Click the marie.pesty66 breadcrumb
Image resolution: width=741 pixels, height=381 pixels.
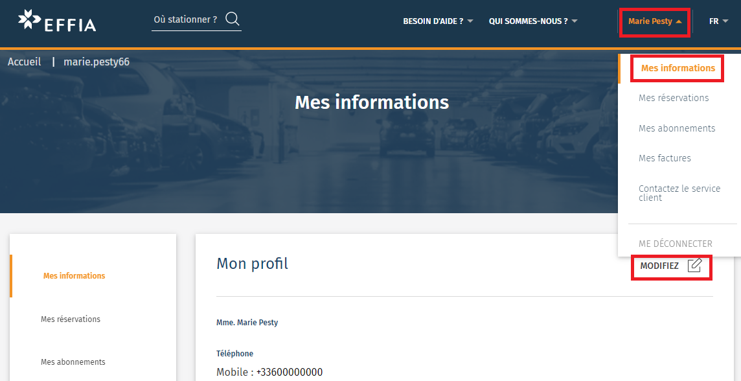point(97,62)
